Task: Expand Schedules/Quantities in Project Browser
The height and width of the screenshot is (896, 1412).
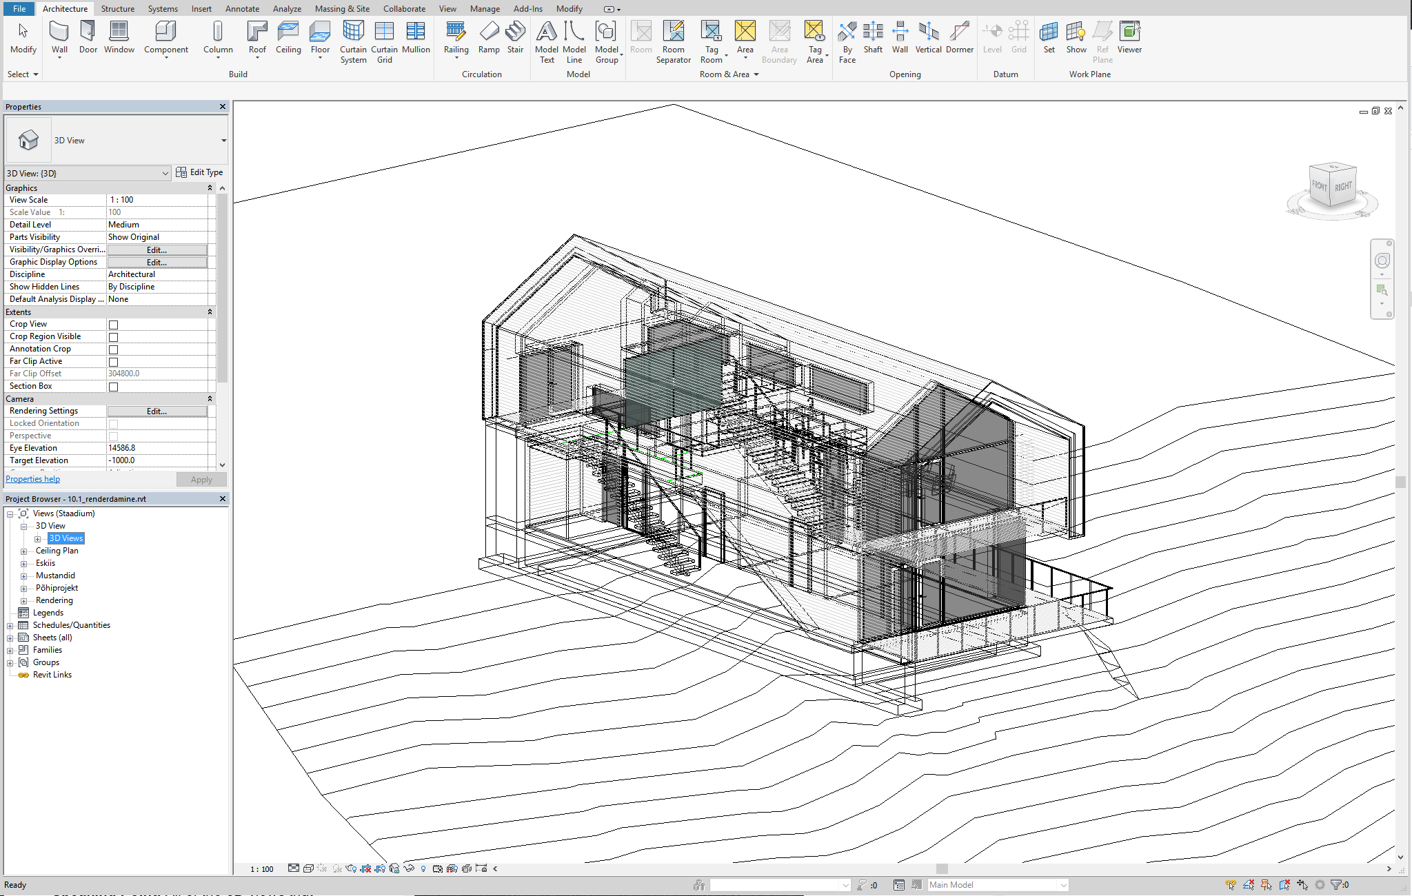Action: (x=10, y=626)
